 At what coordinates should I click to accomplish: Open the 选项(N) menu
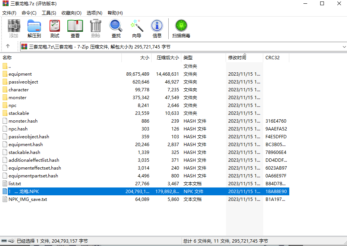click(95, 13)
